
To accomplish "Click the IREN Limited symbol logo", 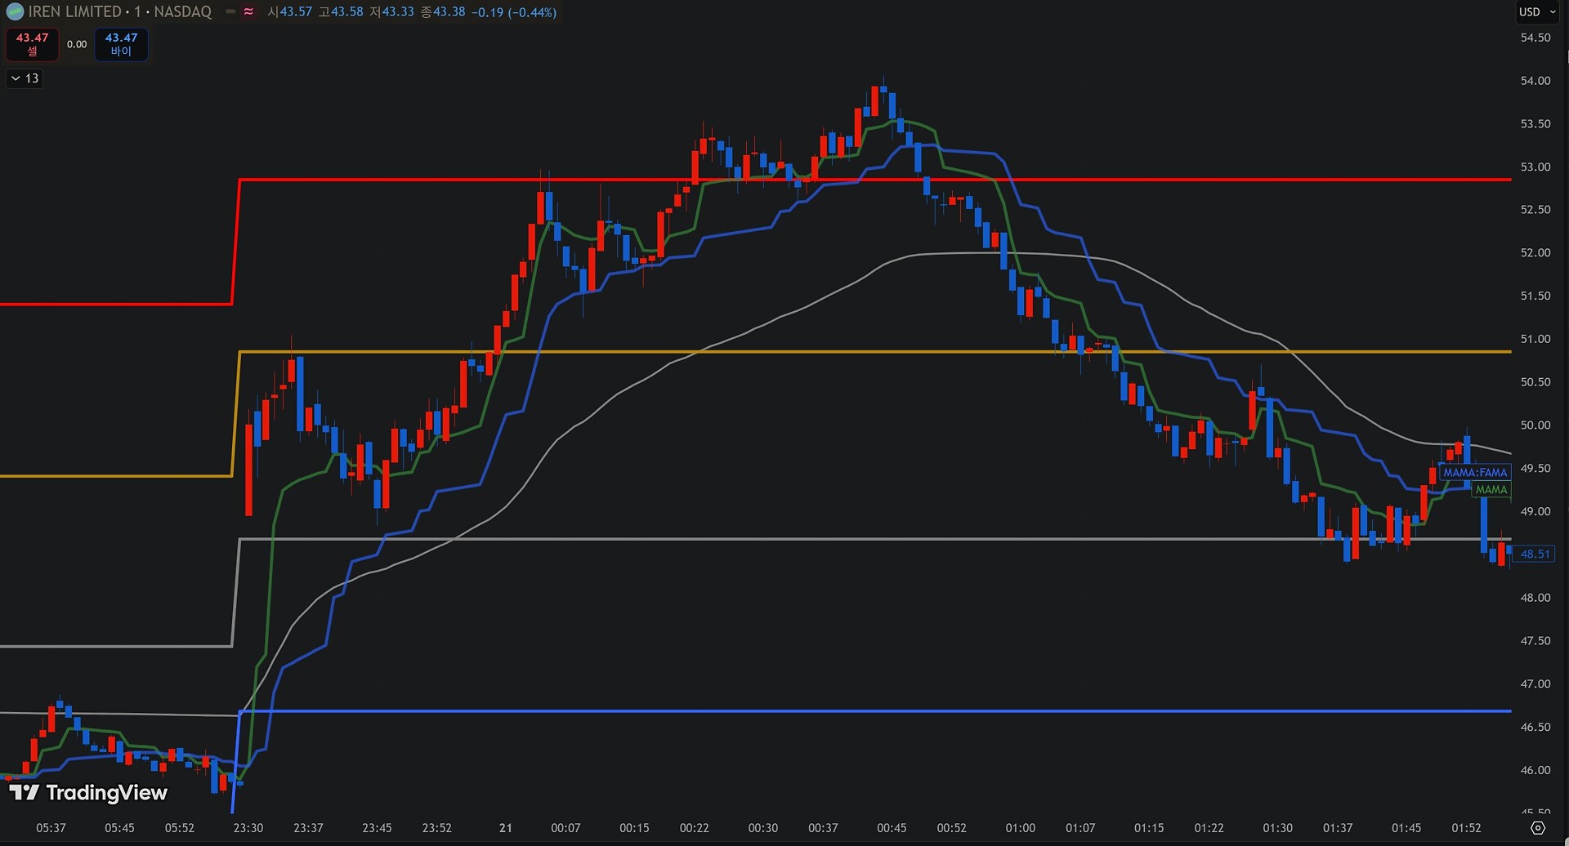I will point(15,12).
